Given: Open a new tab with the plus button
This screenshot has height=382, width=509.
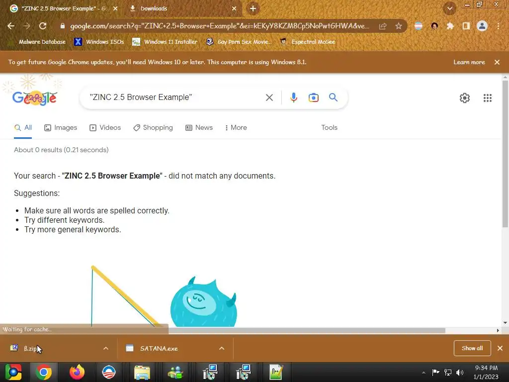Looking at the screenshot, I should pos(253,8).
